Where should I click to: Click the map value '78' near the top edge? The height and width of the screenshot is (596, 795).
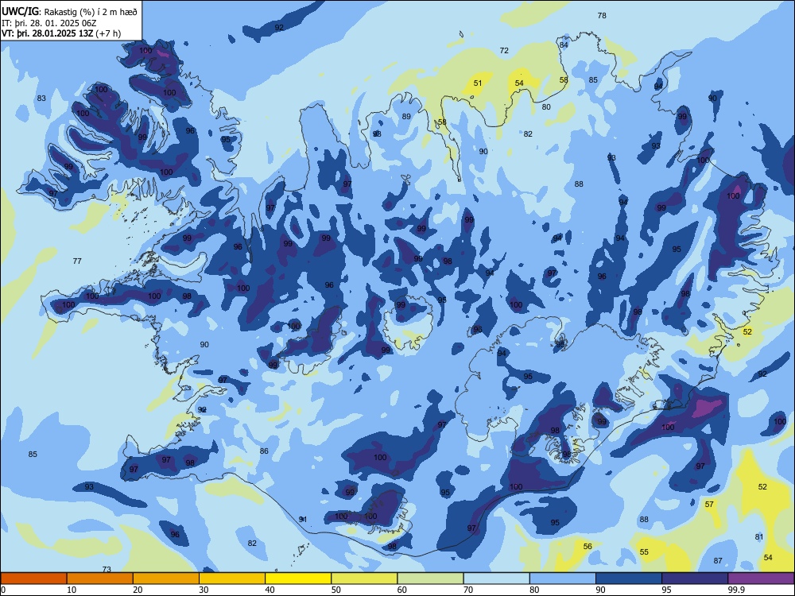[602, 16]
